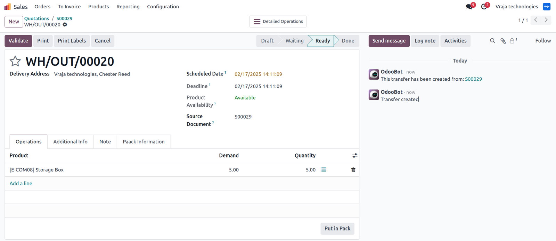
Task: Open the activities clock icon in top bar
Action: click(484, 6)
